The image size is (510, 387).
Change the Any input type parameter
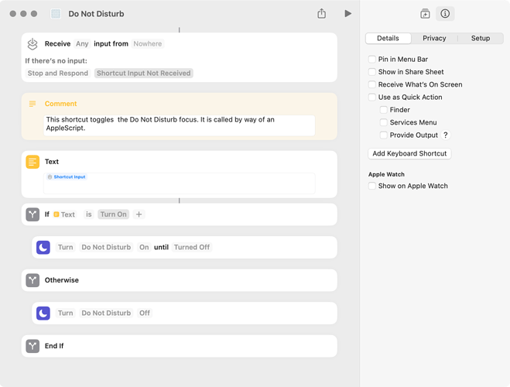[x=82, y=44]
